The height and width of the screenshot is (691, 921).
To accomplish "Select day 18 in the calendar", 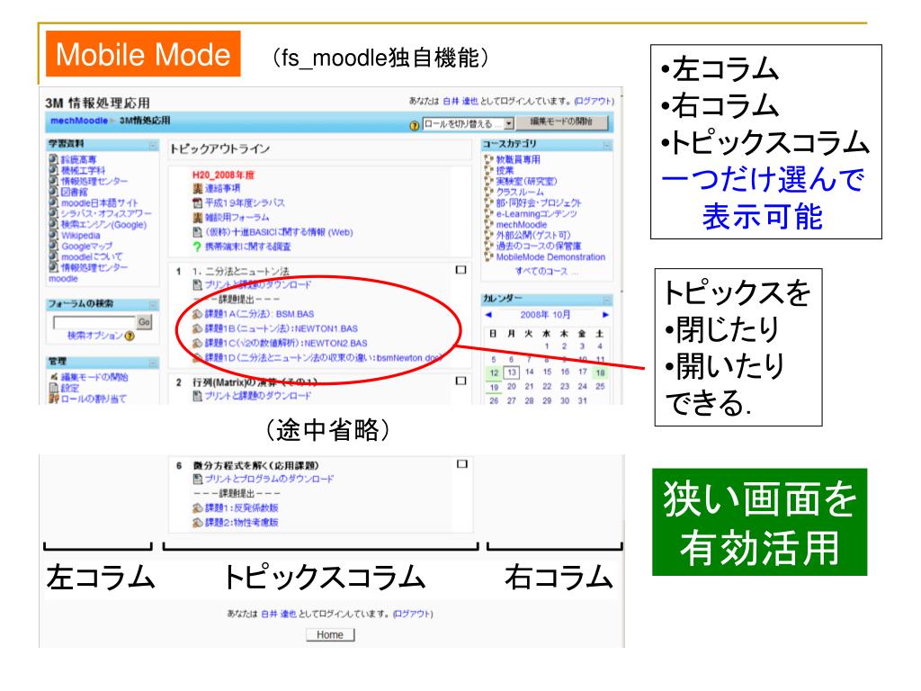I will point(600,372).
